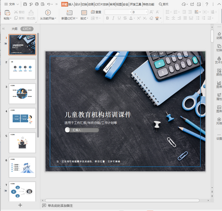Image resolution: width=222 pixels, height=211 pixels.
Task: Switch to the Insert ribbon tab
Action: coord(71,4)
